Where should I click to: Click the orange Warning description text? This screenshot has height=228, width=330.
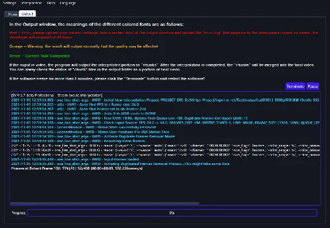pos(84,46)
